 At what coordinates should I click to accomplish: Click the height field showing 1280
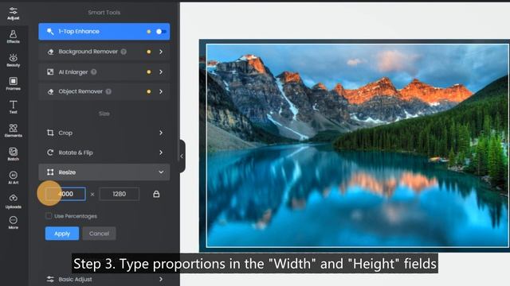tap(119, 194)
